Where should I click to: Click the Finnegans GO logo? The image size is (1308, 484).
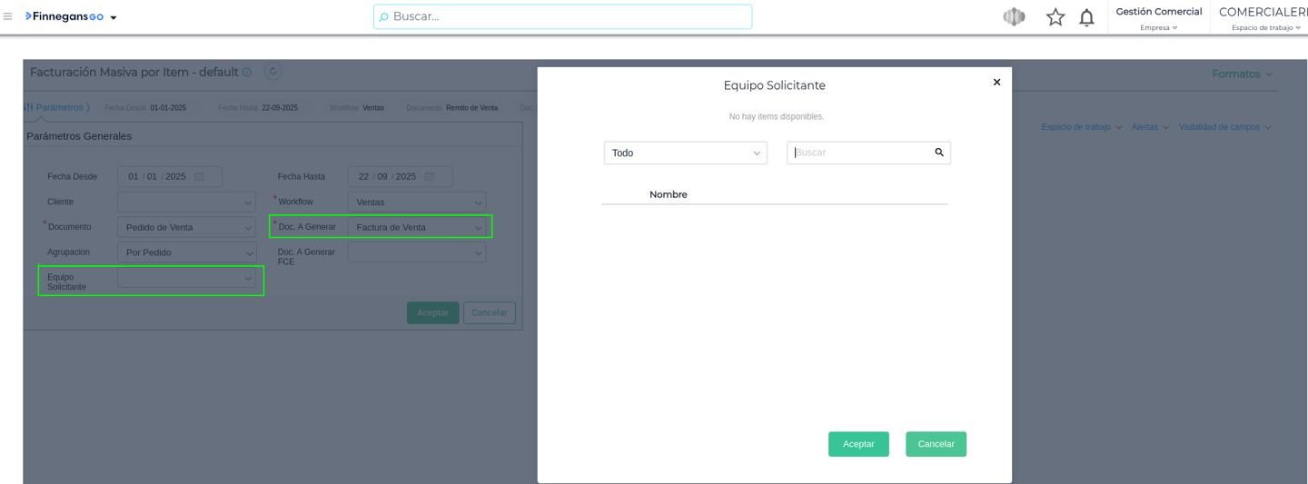[64, 16]
